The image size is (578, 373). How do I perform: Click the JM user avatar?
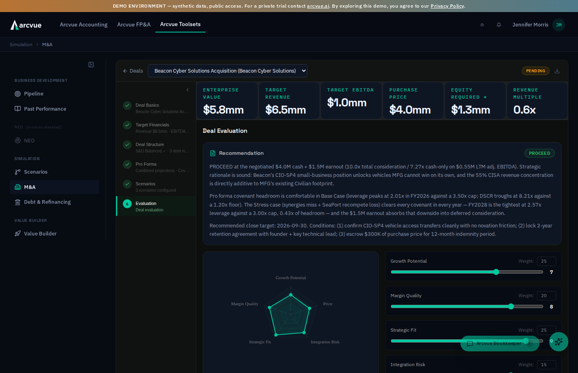point(559,25)
